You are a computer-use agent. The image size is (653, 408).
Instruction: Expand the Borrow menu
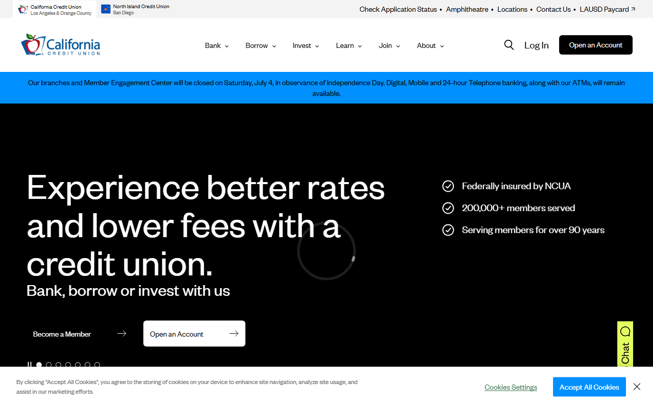(261, 45)
